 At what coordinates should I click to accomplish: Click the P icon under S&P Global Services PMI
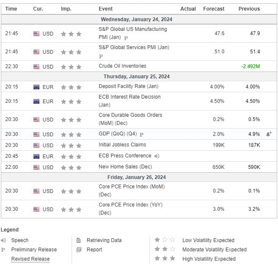tap(101, 56)
